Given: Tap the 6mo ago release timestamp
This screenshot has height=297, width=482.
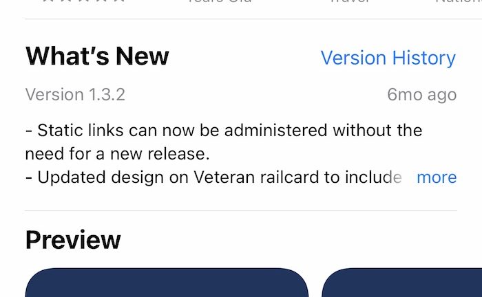Looking at the screenshot, I should [421, 95].
